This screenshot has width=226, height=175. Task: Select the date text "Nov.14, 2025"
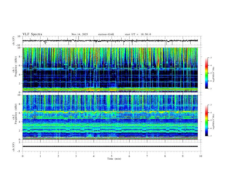[x=80, y=34]
